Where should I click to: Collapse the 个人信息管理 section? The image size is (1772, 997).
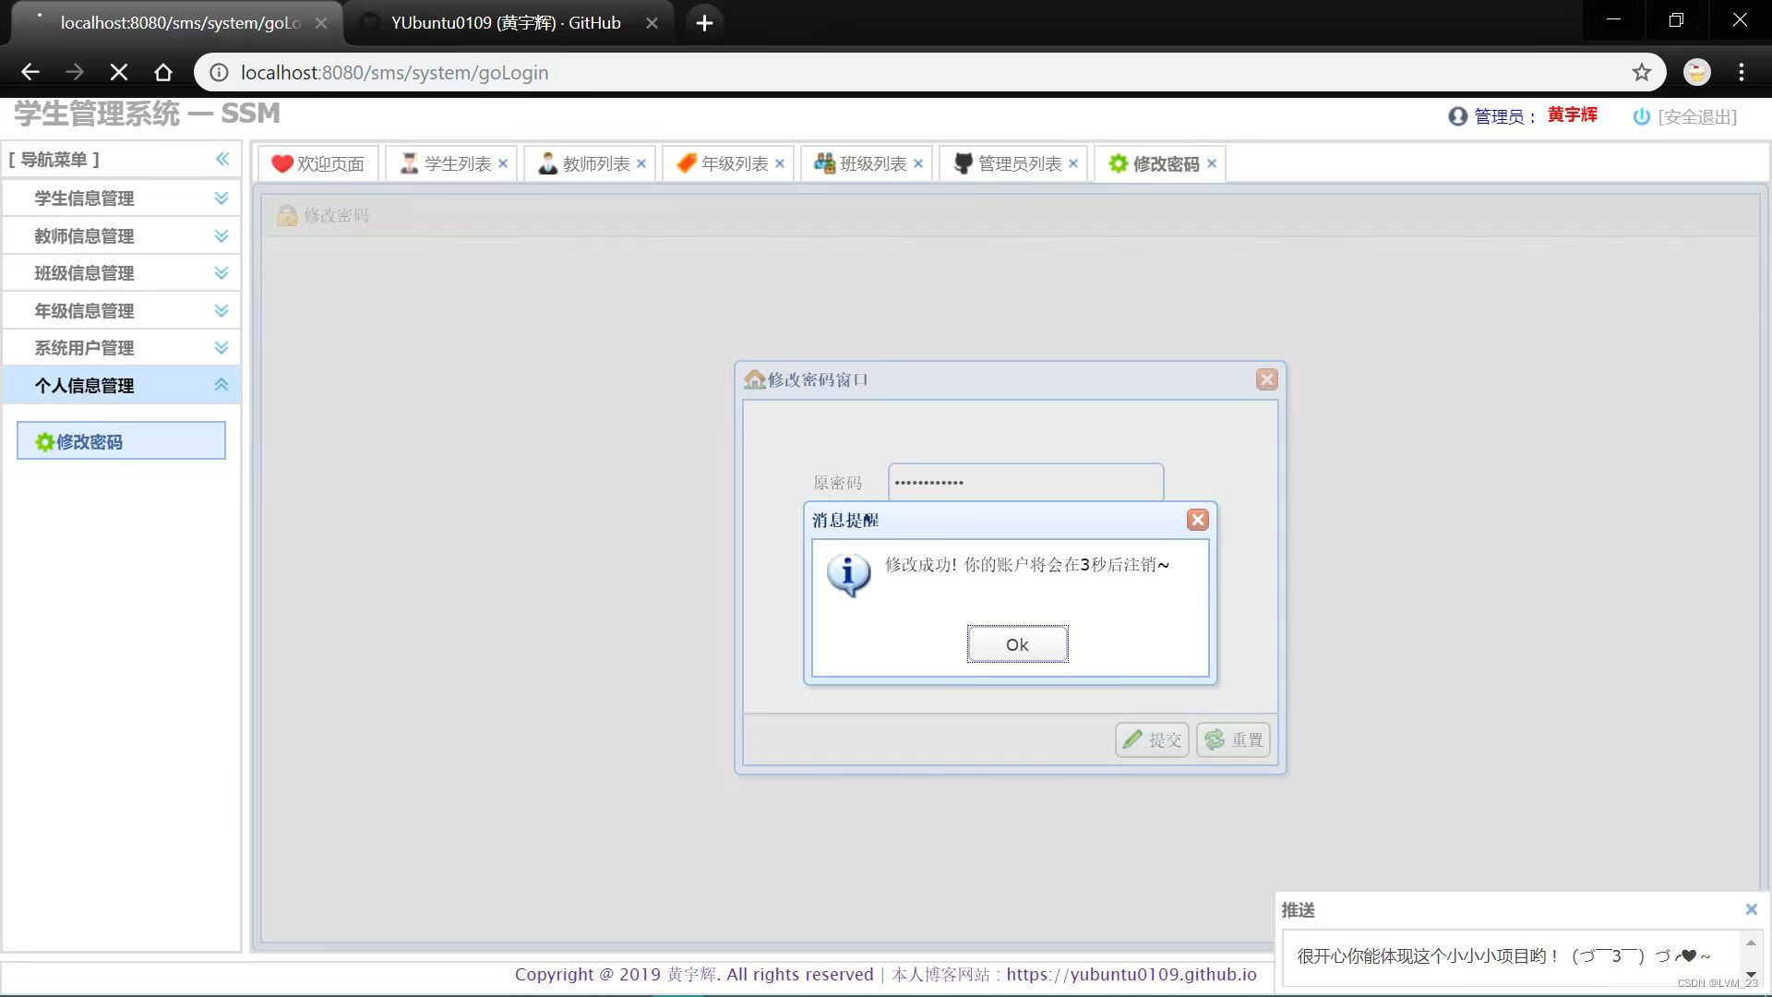tap(221, 385)
